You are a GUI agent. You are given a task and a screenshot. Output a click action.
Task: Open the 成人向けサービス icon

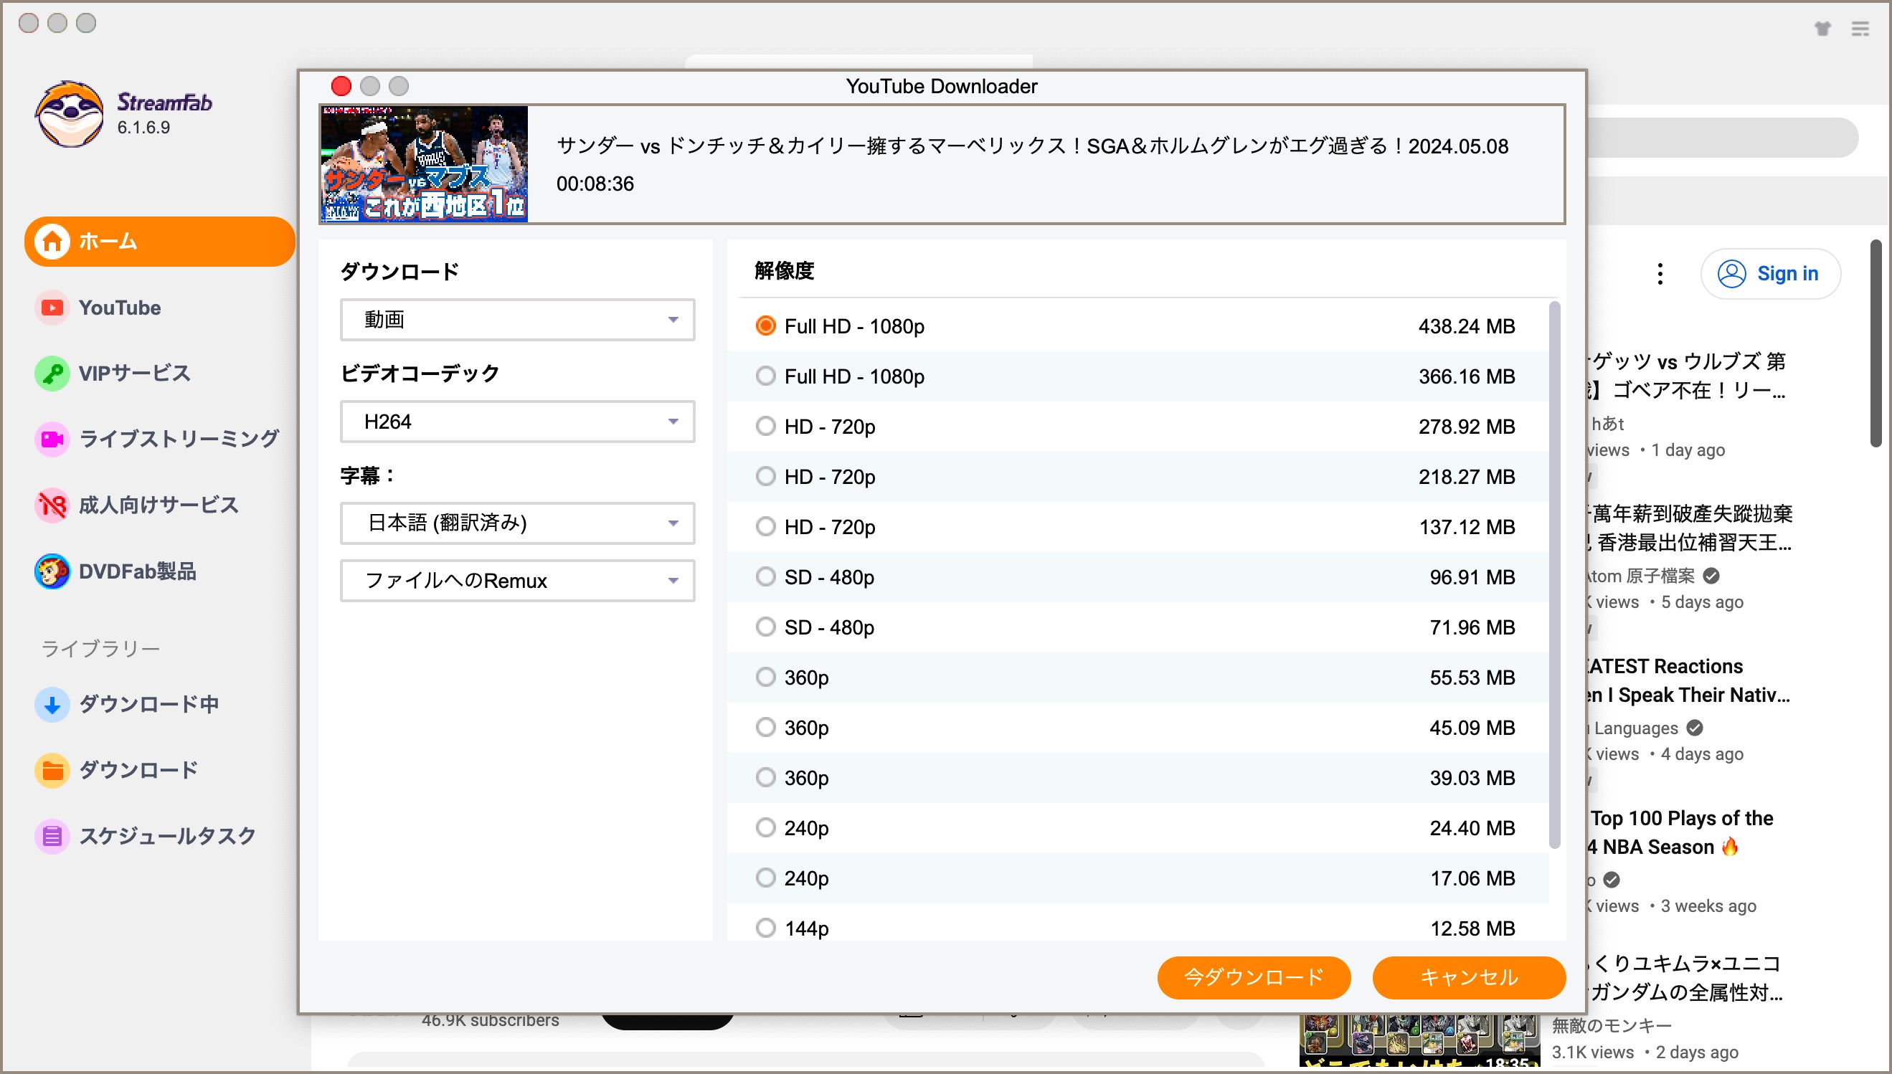click(x=52, y=505)
